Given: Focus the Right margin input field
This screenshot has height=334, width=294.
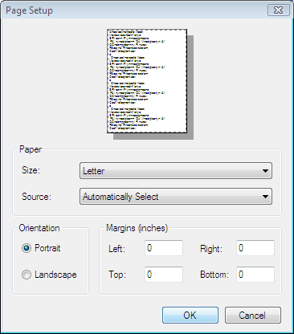Looking at the screenshot, I should click(x=255, y=248).
